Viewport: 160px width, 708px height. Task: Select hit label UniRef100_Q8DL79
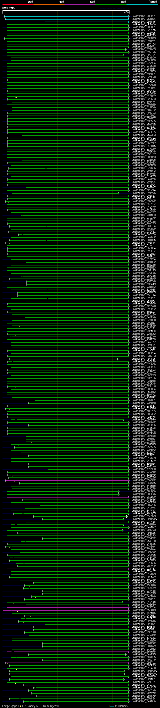143,362
